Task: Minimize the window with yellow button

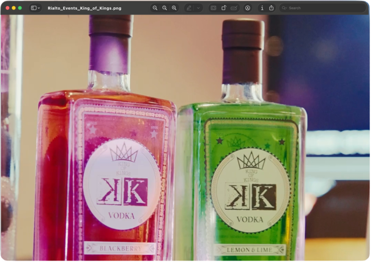Action: pyautogui.click(x=14, y=8)
